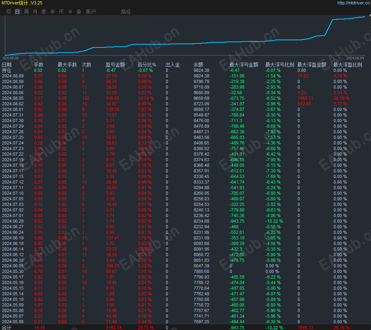The height and width of the screenshot is (330, 371).
Task: Click chart end date 2024.08.09
Action: point(355,58)
